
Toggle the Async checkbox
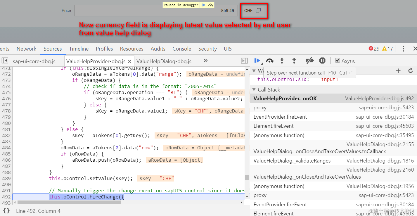(x=338, y=61)
